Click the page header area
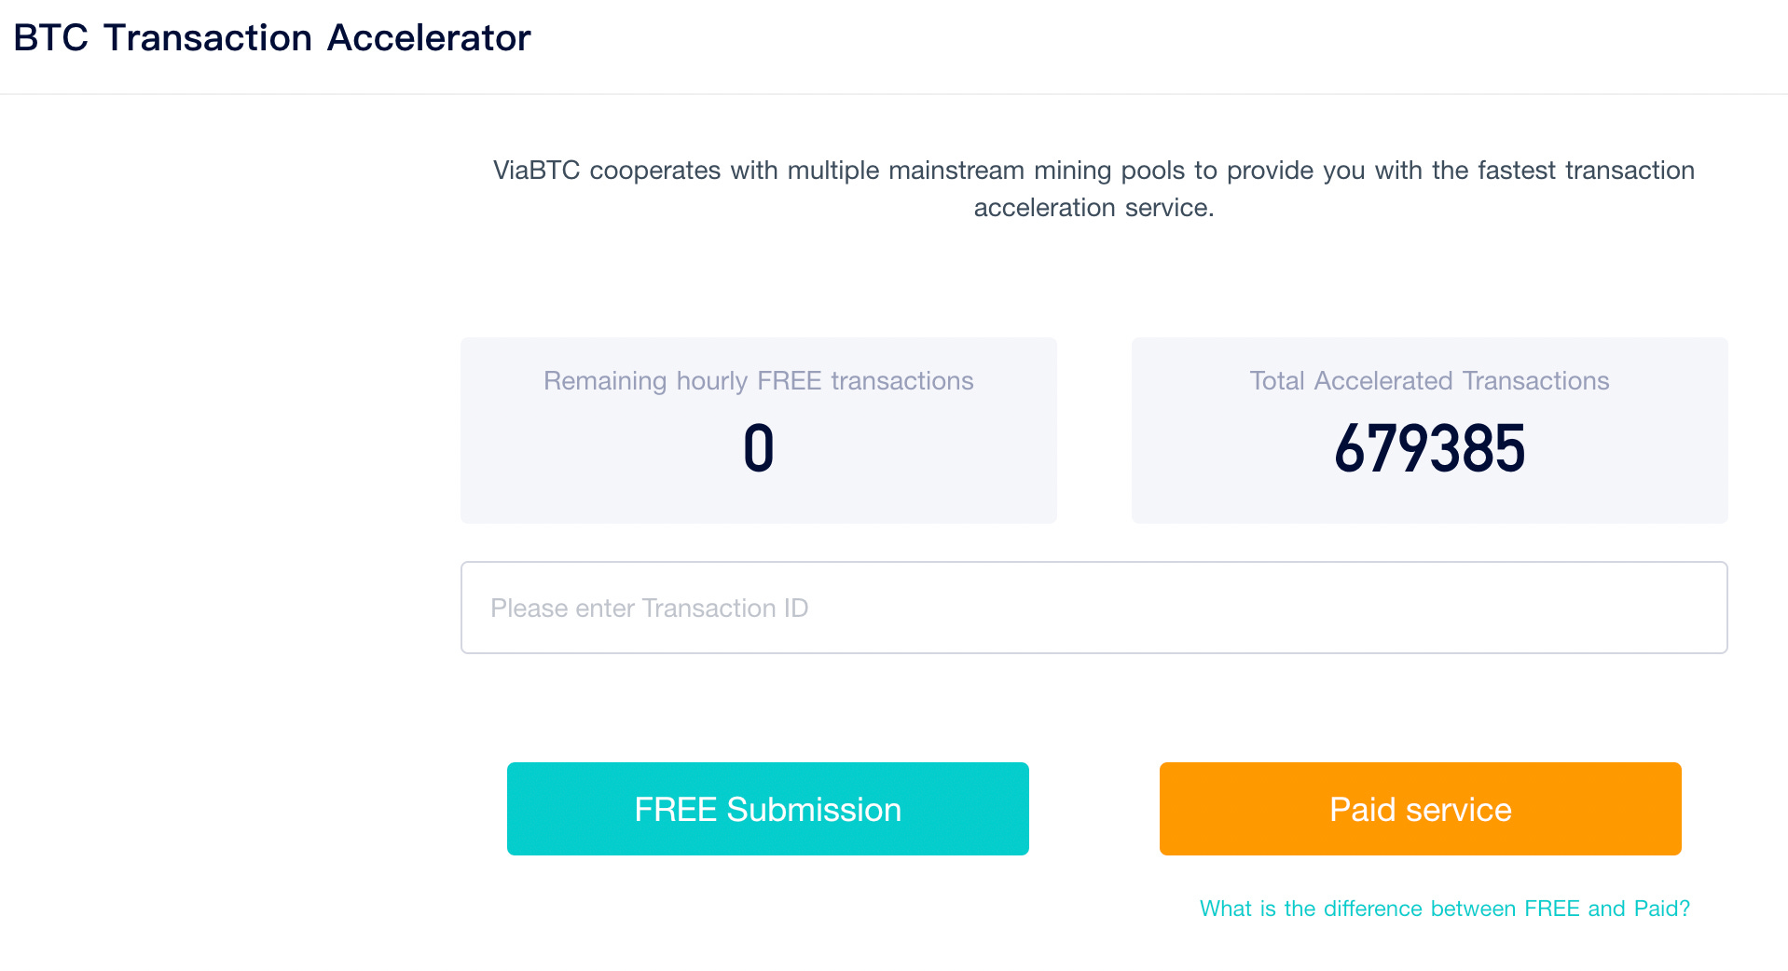The image size is (1788, 971). click(894, 46)
